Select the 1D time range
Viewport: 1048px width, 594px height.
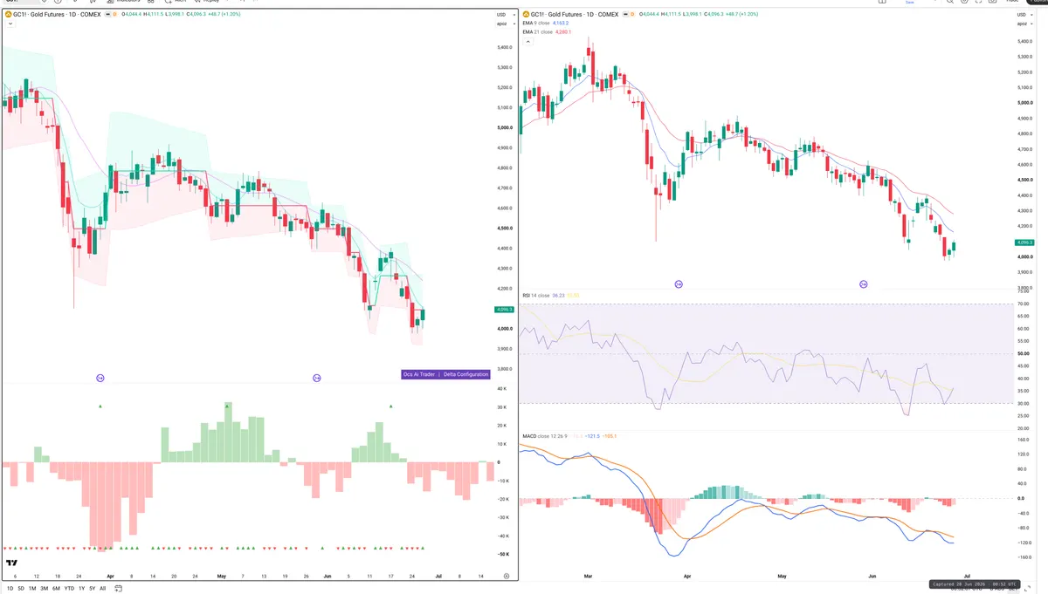point(10,589)
